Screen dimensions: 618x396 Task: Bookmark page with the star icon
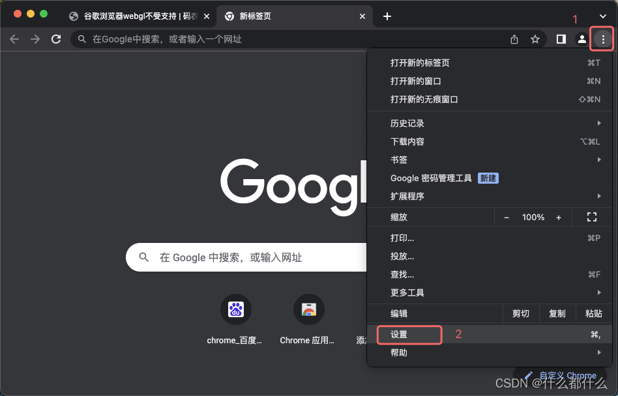535,39
